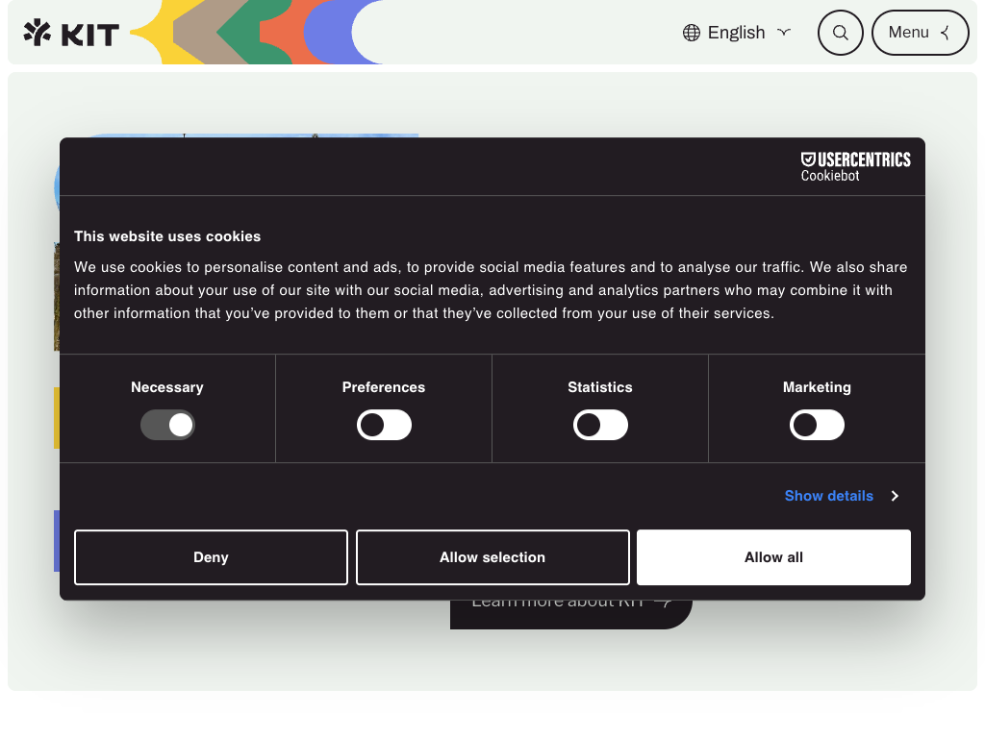The width and height of the screenshot is (985, 738).
Task: Expand cookie details via Show details
Action: tap(828, 496)
